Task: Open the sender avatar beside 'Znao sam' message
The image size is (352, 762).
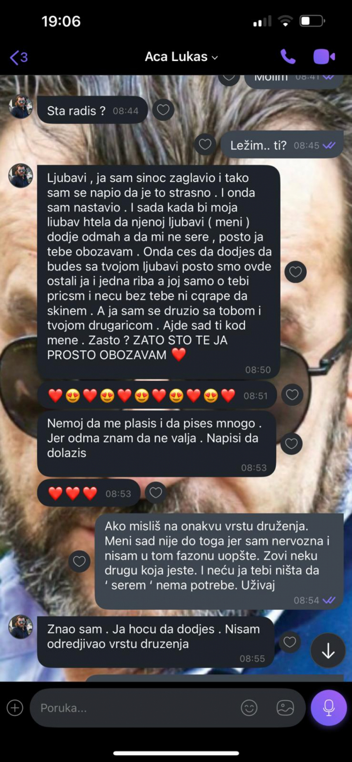Action: click(x=21, y=627)
